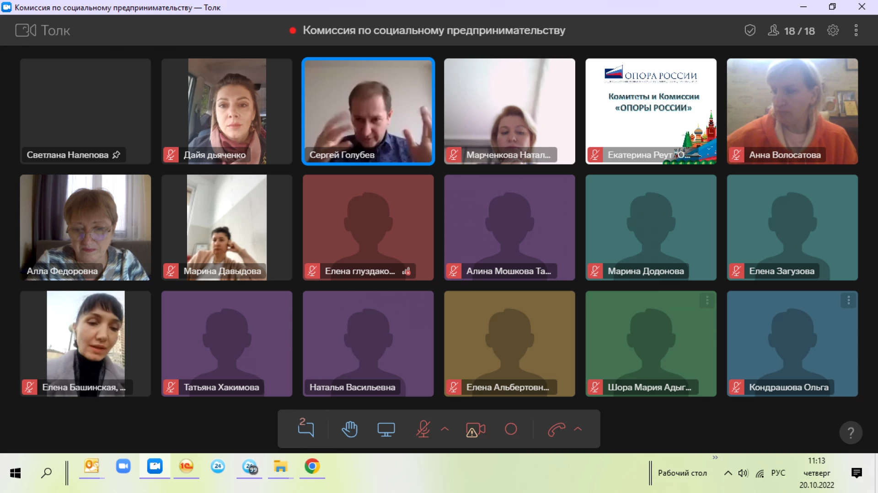Open the three-dot more options menu
The width and height of the screenshot is (878, 493).
click(856, 31)
